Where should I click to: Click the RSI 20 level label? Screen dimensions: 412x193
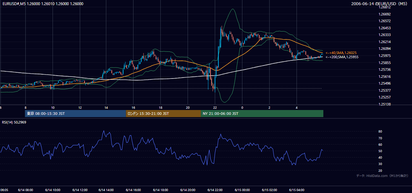click(380, 170)
